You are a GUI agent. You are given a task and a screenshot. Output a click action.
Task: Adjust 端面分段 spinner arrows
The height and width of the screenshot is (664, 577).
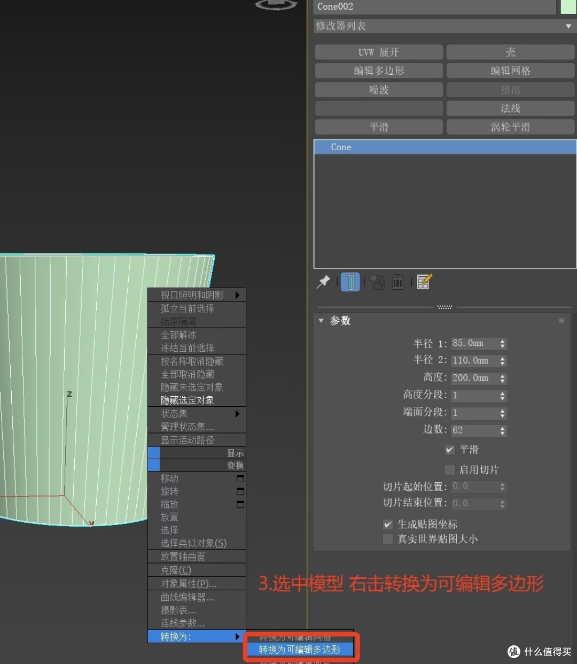click(502, 413)
